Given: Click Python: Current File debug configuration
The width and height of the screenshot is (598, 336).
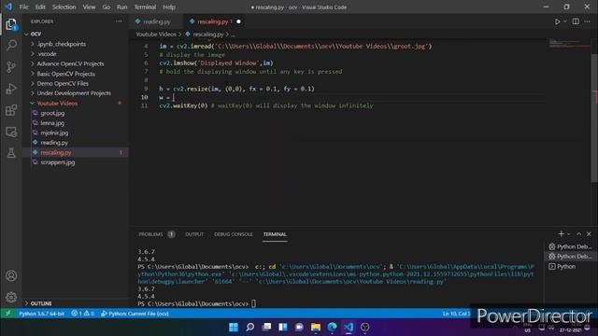Looking at the screenshot, I should coord(135,314).
